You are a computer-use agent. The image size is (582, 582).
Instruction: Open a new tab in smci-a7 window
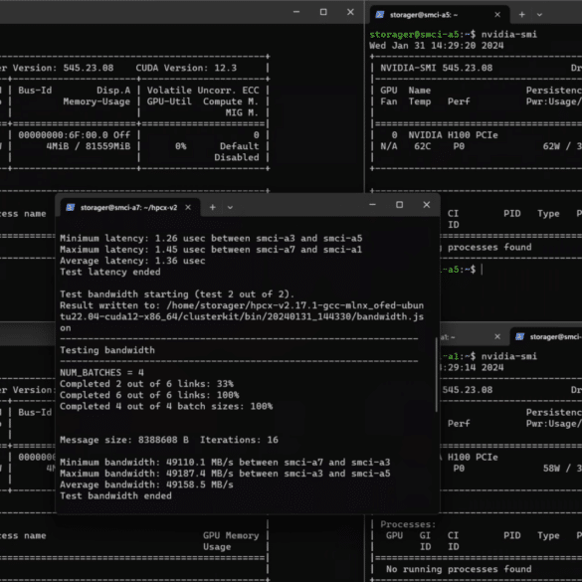(212, 207)
